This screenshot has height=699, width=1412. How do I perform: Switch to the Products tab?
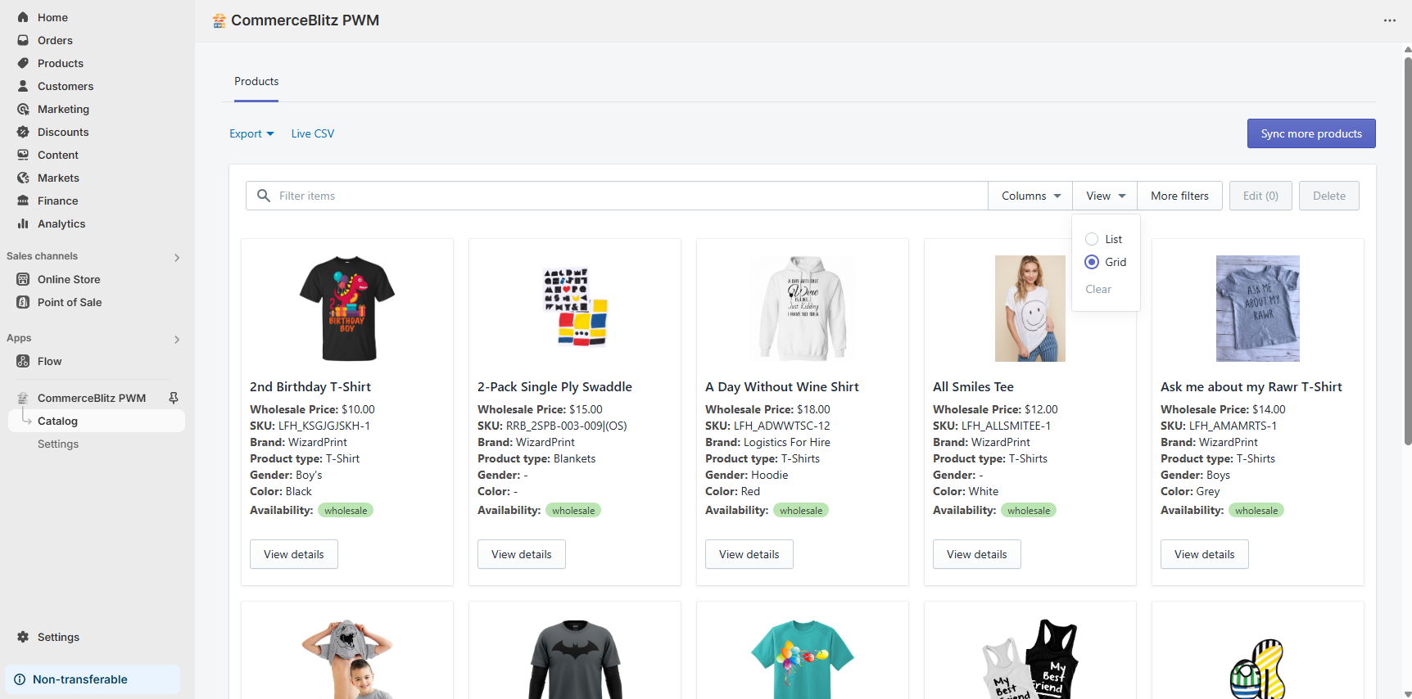(256, 82)
